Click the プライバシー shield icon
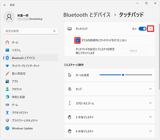Screen dimensions: 160x140 pyautogui.click(x=7, y=121)
